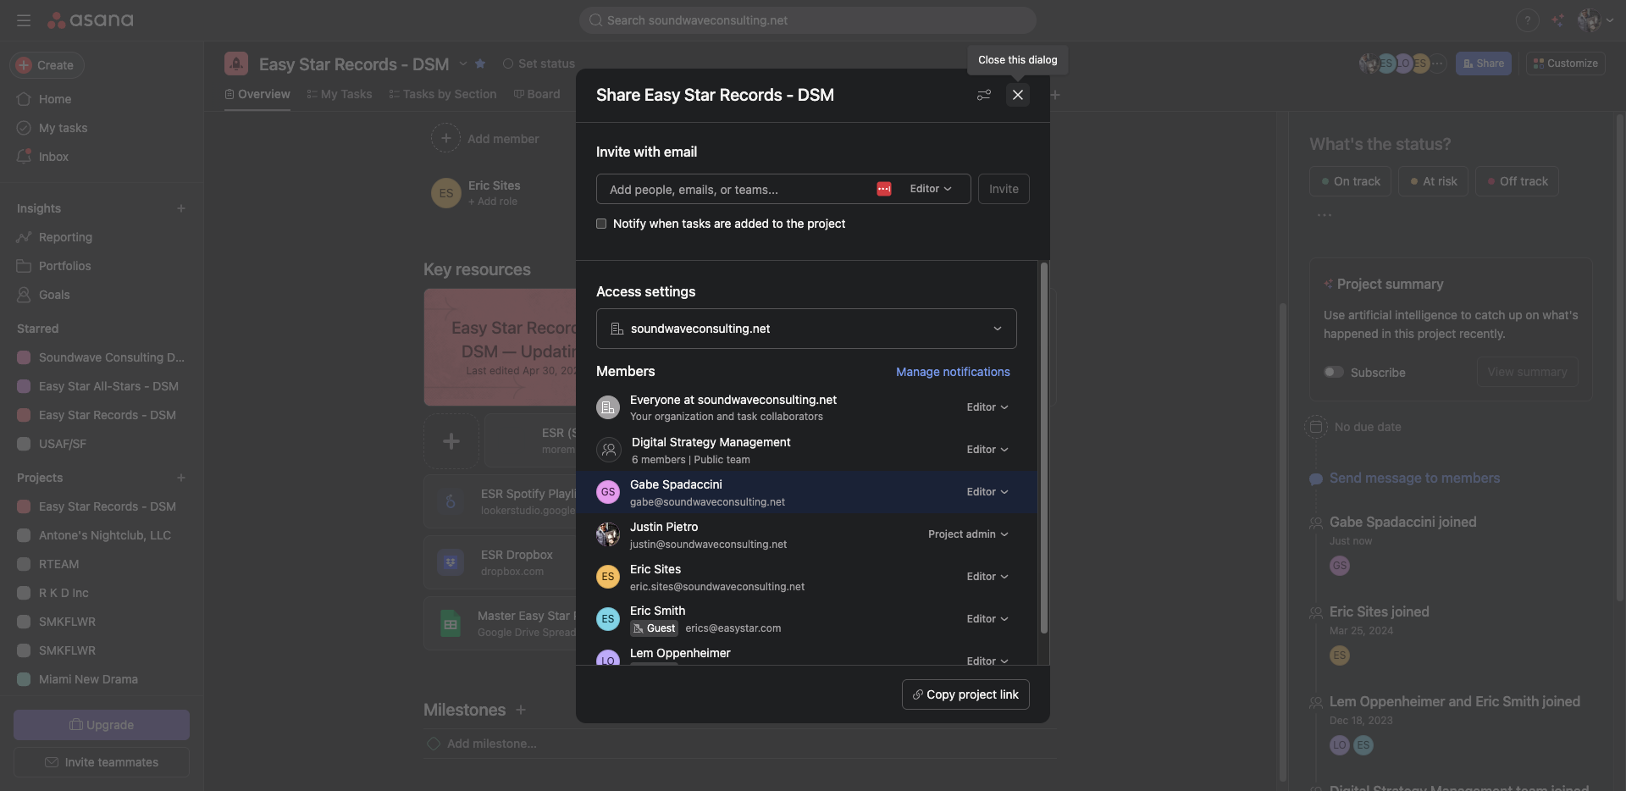Screen dimensions: 1626x791
Task: Star the Easy Star Records project title
Action: (480, 64)
